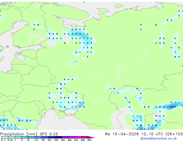Viewport: 183px width, 141px height.
Task: Pick the 35–40 mm violet legend swatch
Action: coord(71,137)
